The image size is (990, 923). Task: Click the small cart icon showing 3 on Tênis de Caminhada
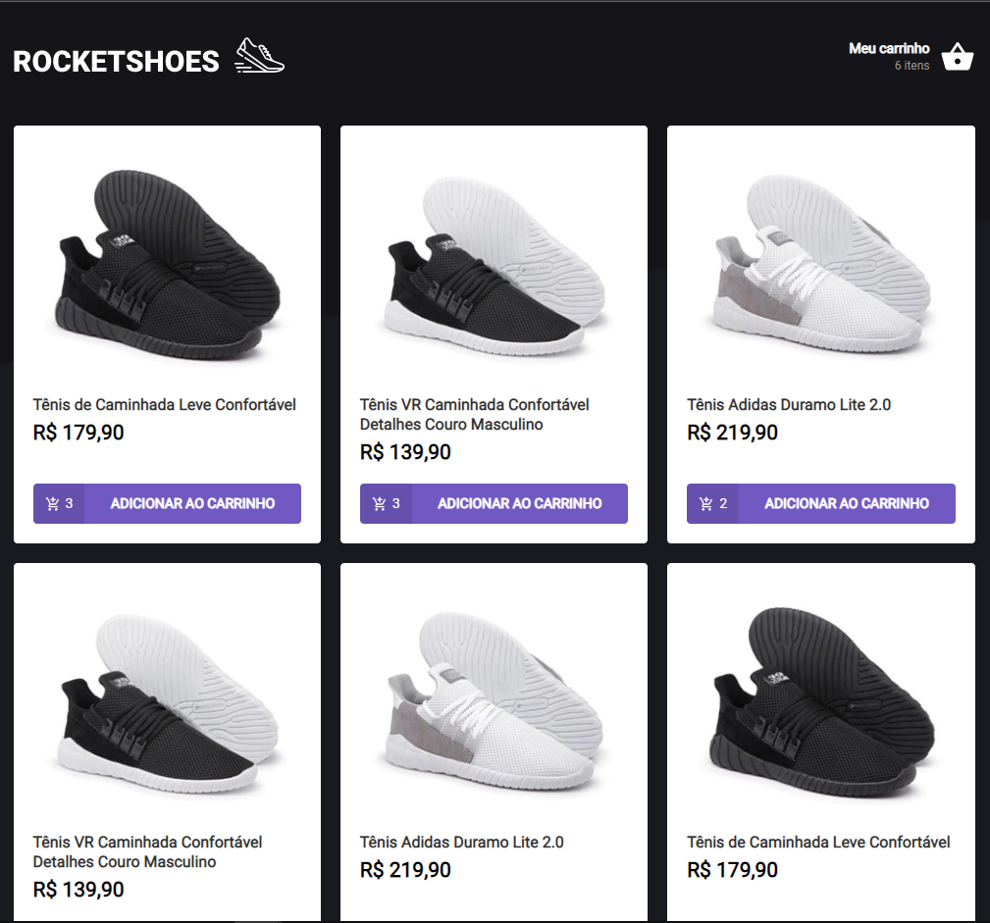click(x=57, y=503)
